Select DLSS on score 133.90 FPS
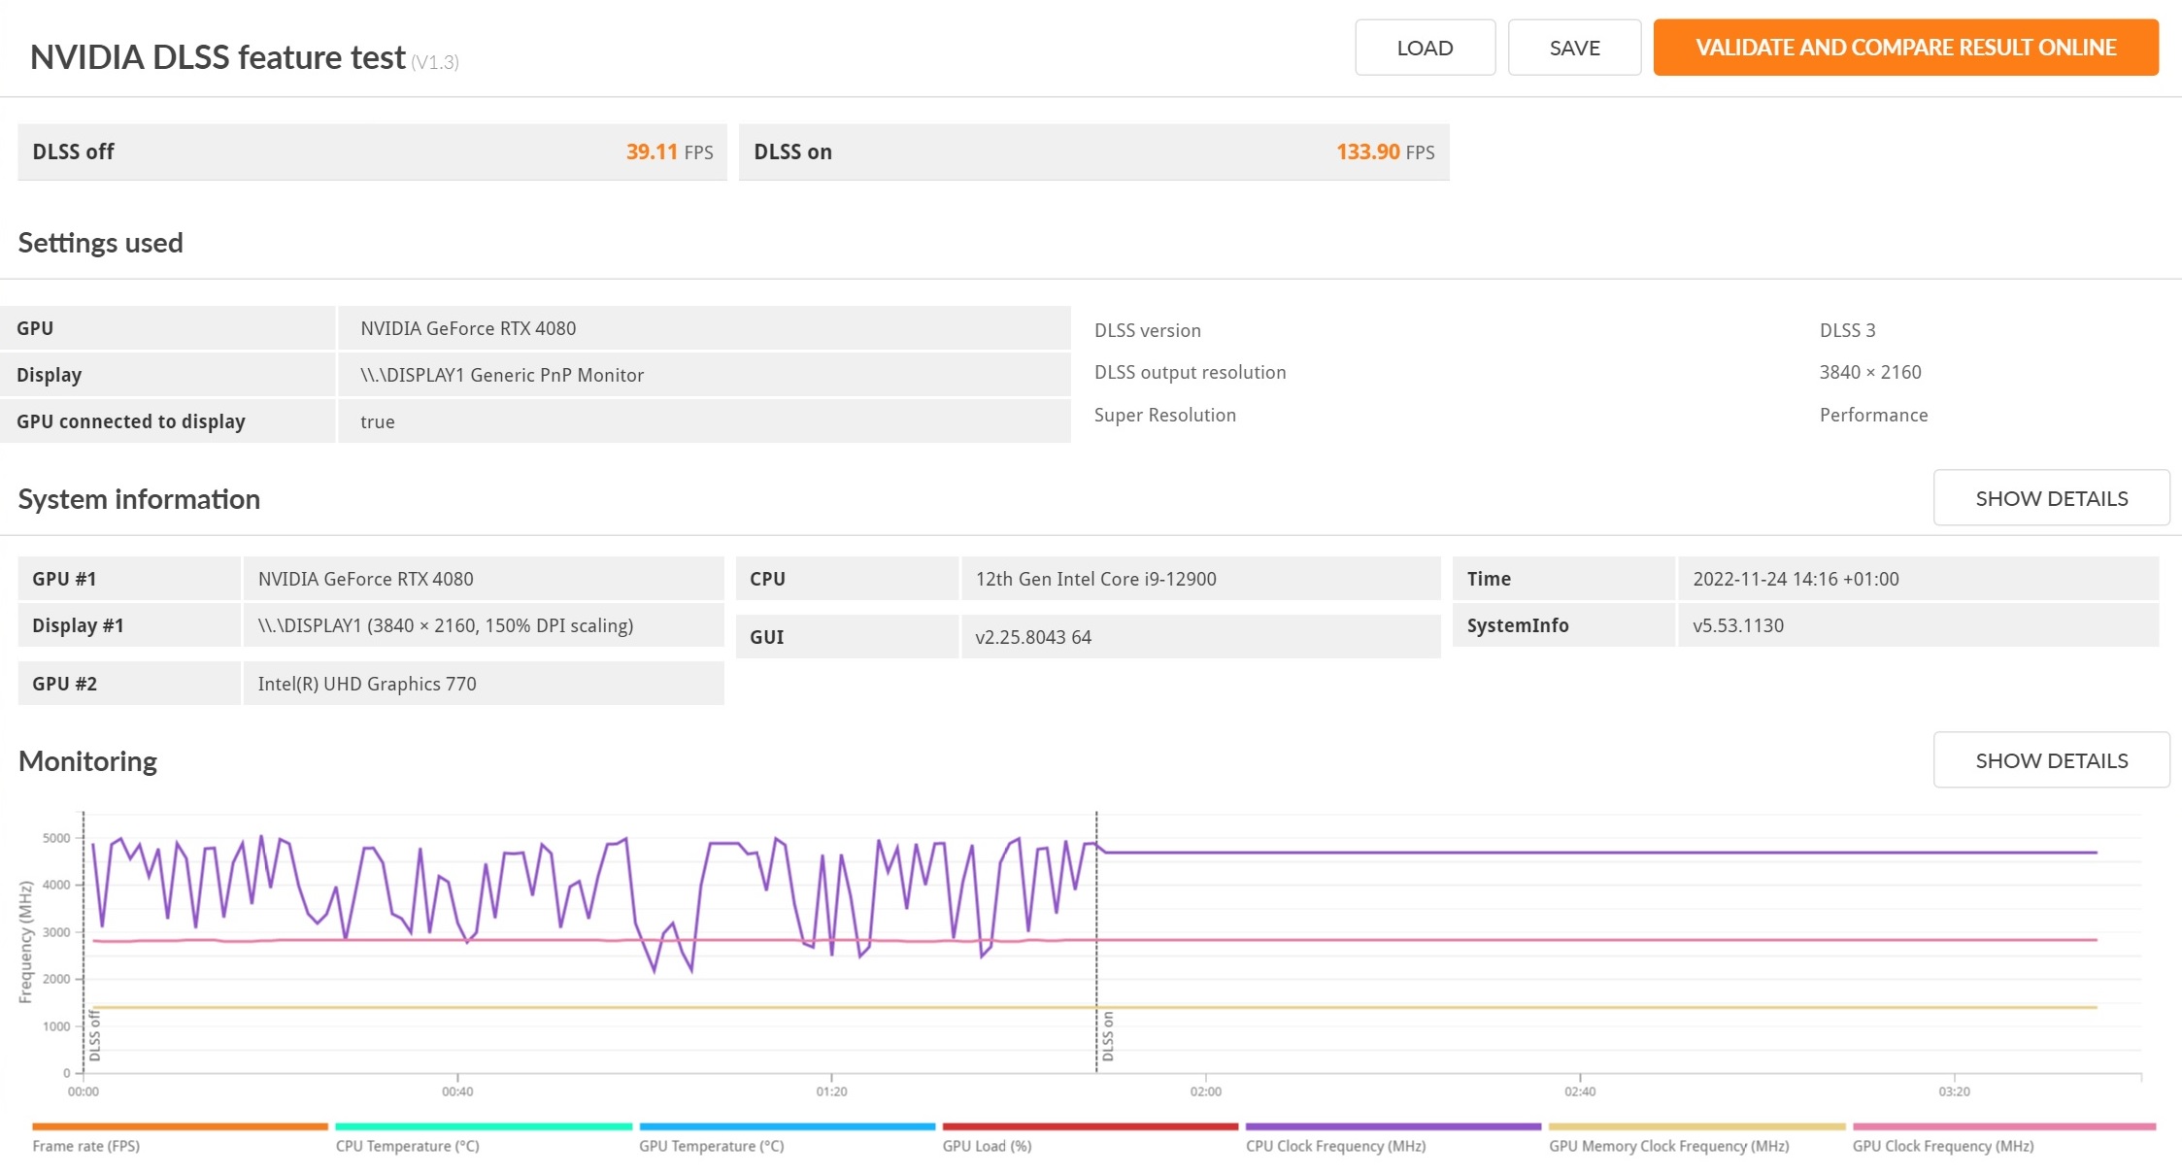The image size is (2182, 1176). pos(1385,152)
